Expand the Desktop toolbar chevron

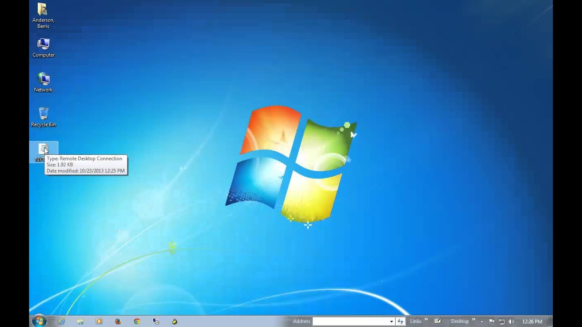coord(474,319)
